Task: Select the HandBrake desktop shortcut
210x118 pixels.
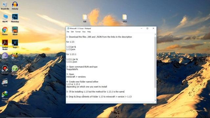Action: click(15, 57)
